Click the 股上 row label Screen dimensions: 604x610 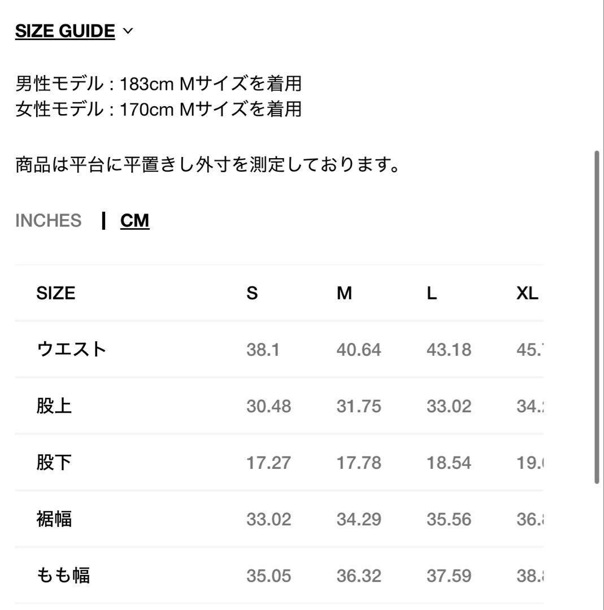point(54,406)
